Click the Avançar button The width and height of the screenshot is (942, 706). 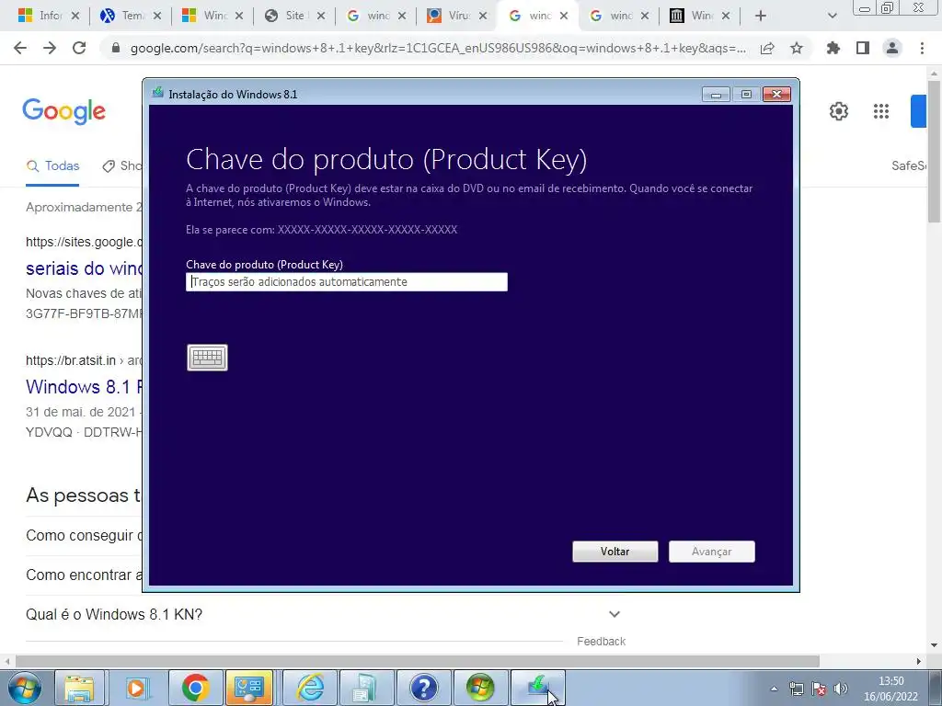pyautogui.click(x=712, y=552)
